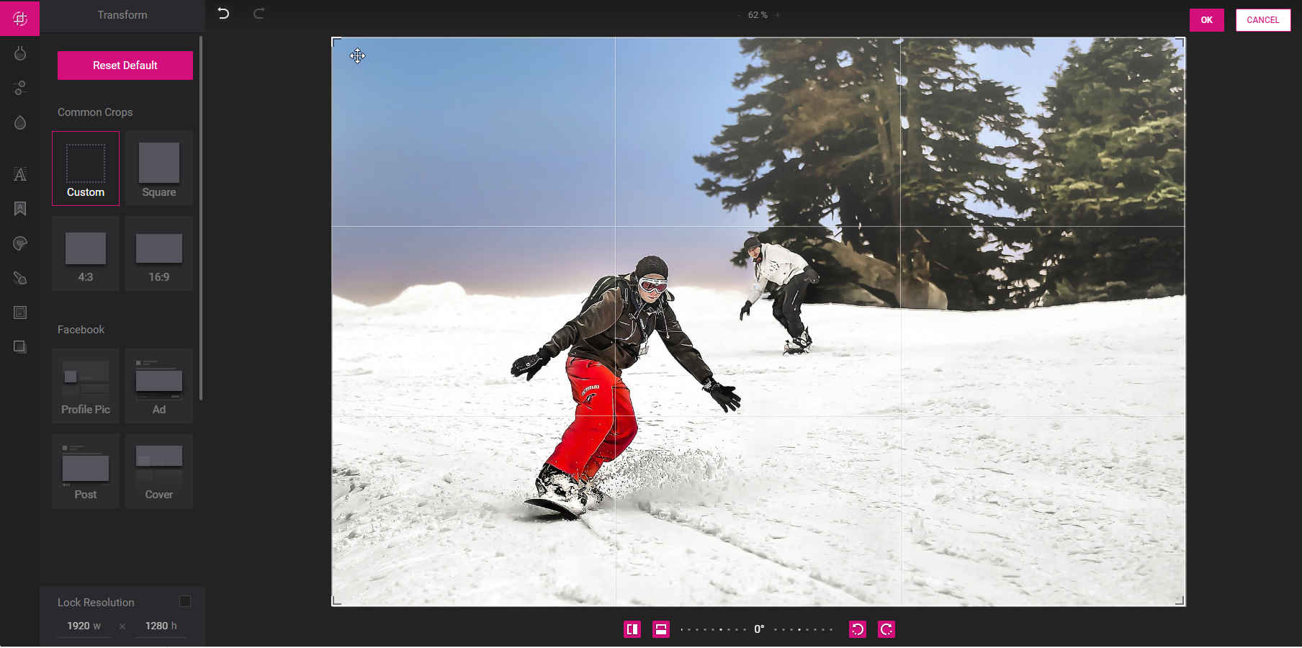The width and height of the screenshot is (1302, 648).
Task: Choose the Facebook Ad crop preset
Action: (x=159, y=386)
